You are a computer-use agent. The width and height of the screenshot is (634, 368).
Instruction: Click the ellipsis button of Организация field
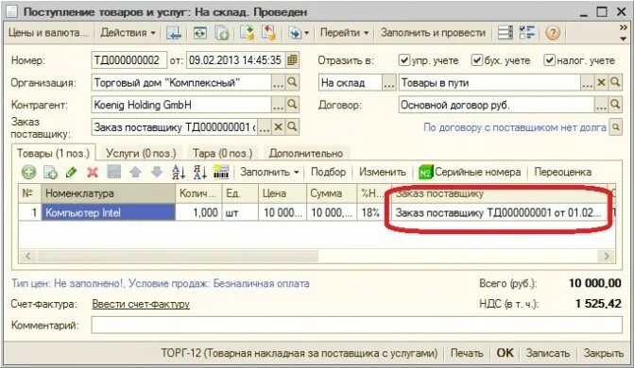278,83
